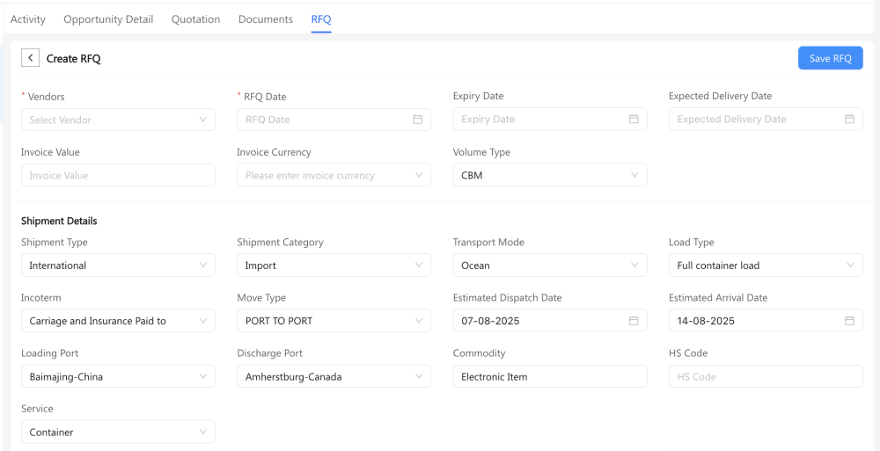Focus the HS Code text field

pyautogui.click(x=765, y=376)
